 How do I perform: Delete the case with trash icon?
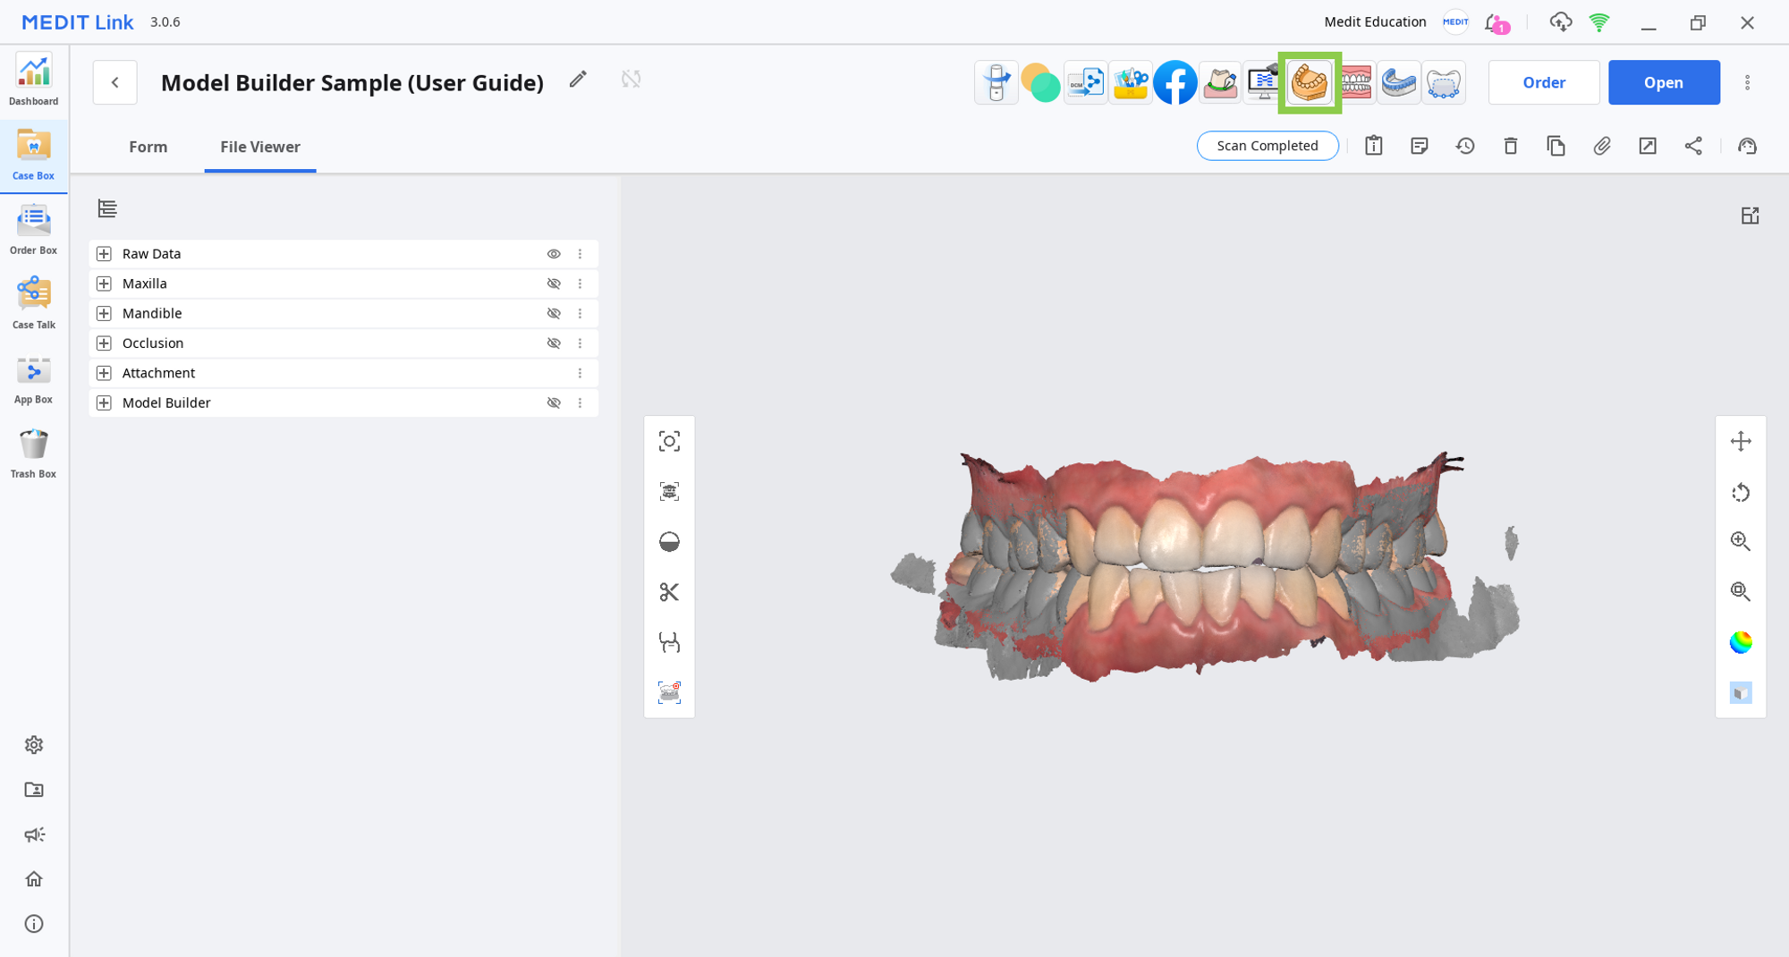pos(1511,146)
